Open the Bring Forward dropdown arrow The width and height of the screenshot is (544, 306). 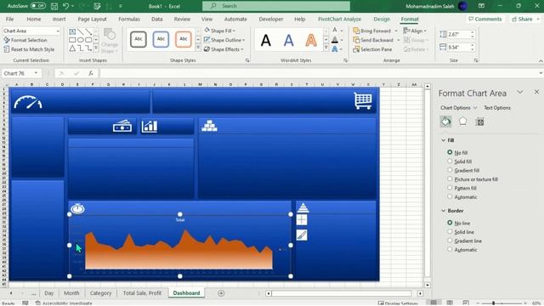tap(396, 31)
